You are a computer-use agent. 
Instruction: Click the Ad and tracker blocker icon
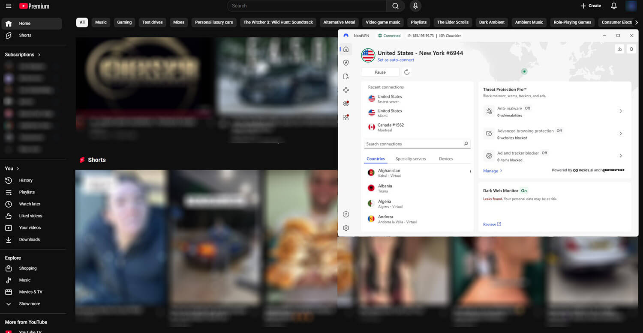[x=489, y=156]
